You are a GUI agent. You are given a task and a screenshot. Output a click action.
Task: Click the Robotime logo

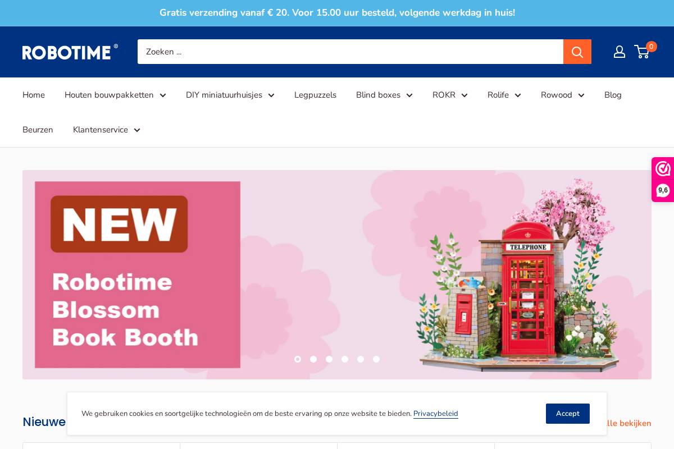(x=70, y=52)
